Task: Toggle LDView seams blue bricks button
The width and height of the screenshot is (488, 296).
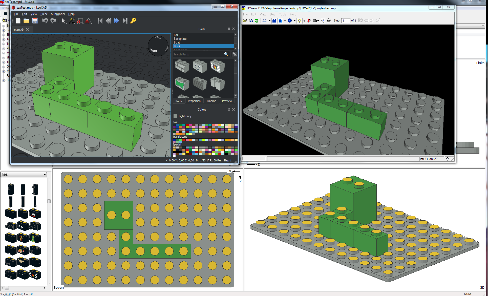Action: [274, 20]
